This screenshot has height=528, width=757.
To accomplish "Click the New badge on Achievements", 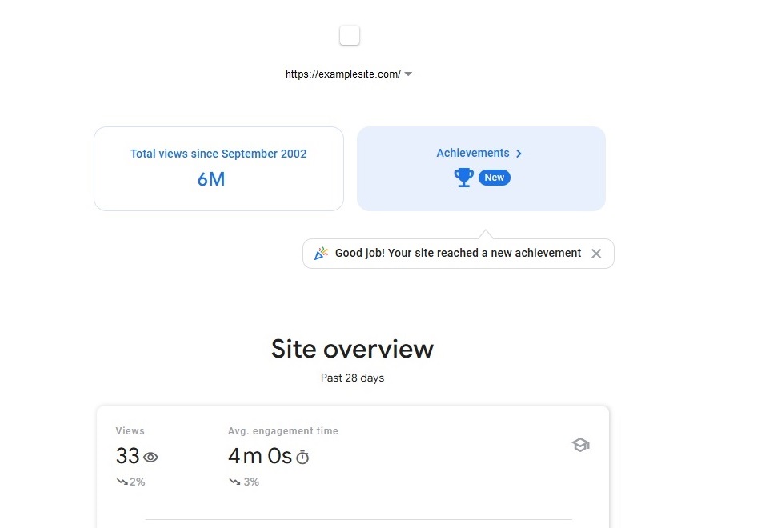I will coord(494,178).
